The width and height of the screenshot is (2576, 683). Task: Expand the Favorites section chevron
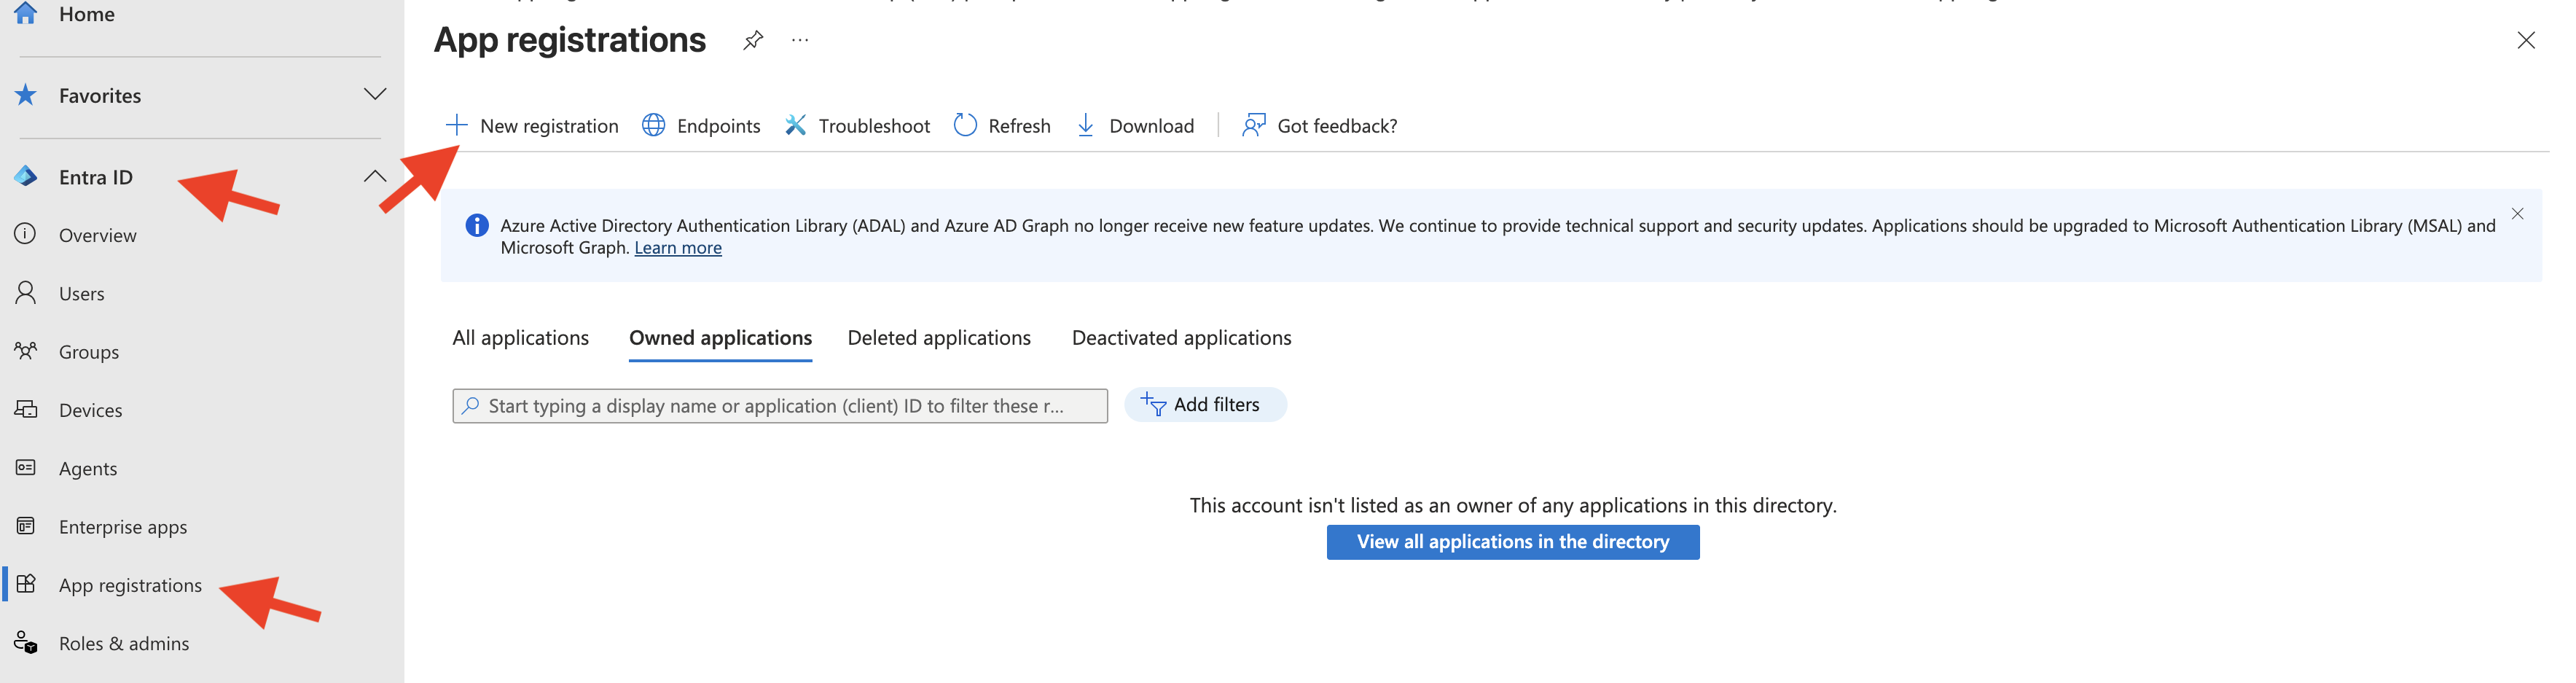click(x=375, y=94)
